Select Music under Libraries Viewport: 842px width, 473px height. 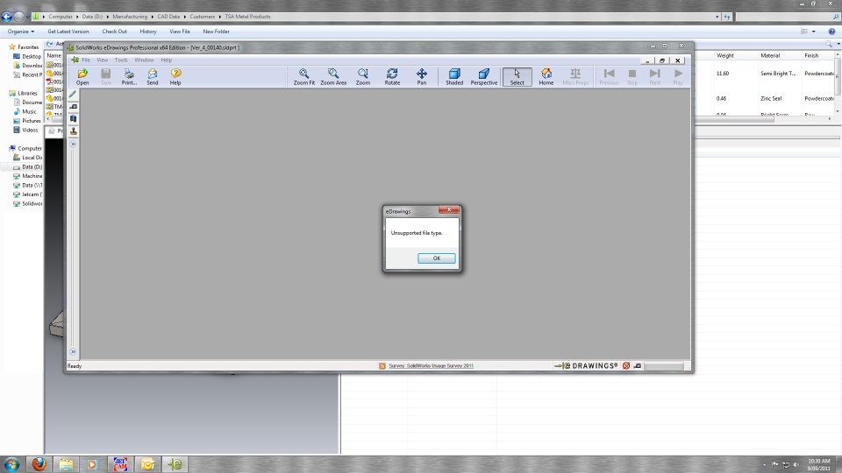pos(29,111)
